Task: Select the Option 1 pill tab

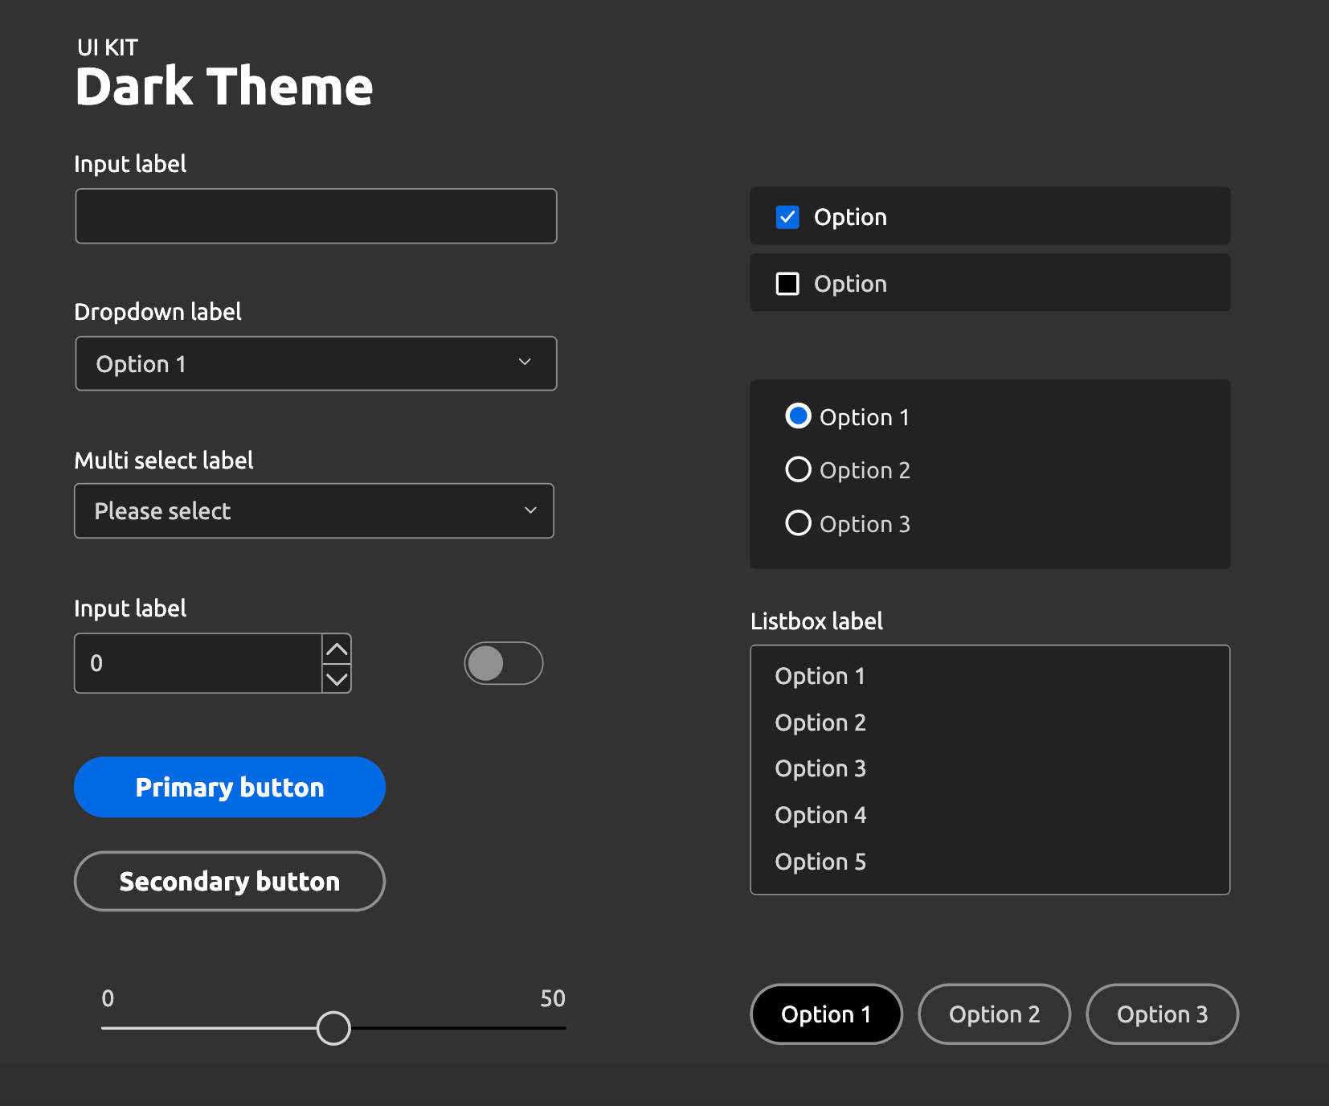Action: point(826,1014)
